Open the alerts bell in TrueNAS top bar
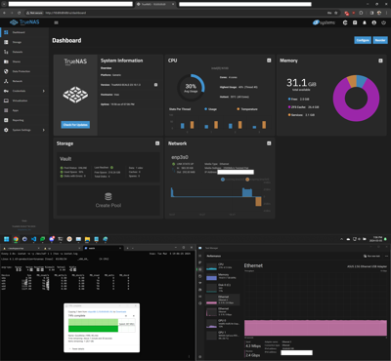391x361 pixels. [x=365, y=22]
